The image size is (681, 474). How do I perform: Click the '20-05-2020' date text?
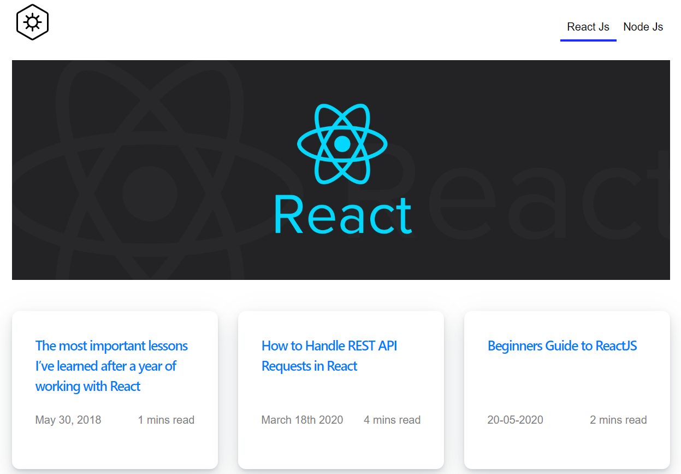pyautogui.click(x=516, y=420)
